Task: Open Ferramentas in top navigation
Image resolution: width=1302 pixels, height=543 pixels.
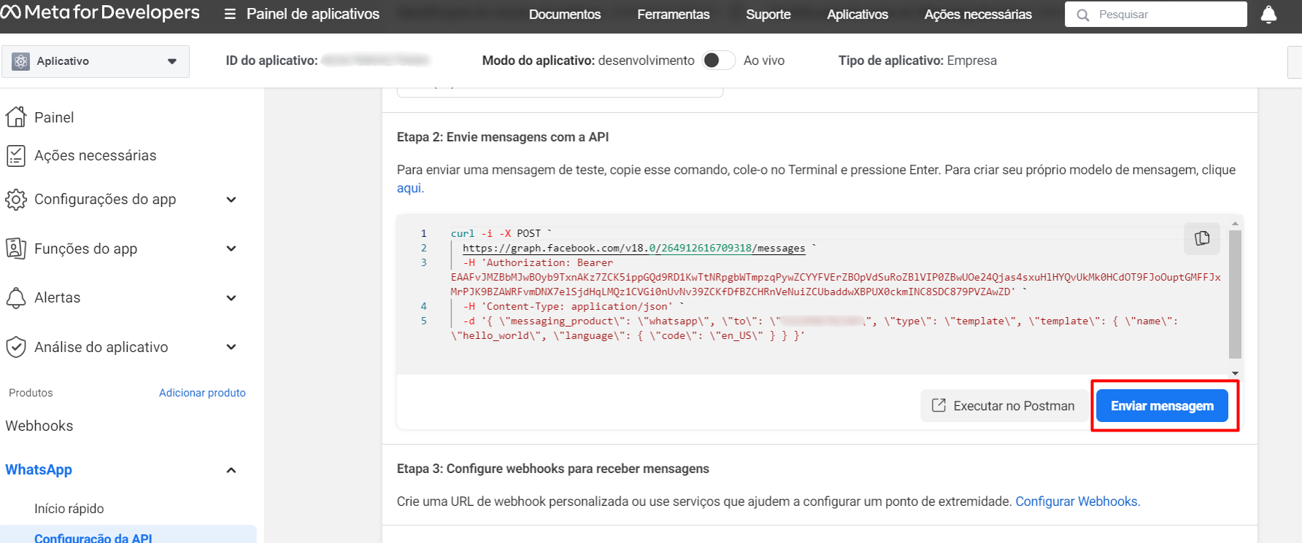Action: 674,15
